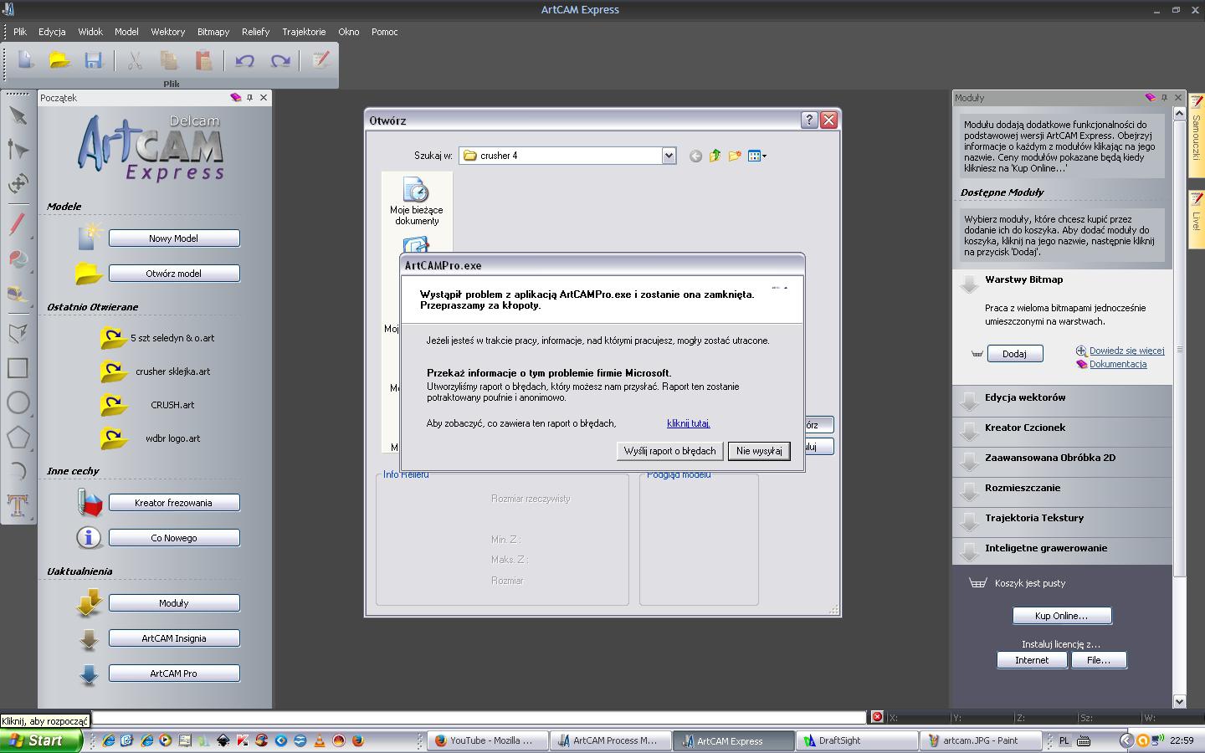The height and width of the screenshot is (753, 1205).
Task: Choose the Rectangle drawing tool
Action: tap(18, 368)
